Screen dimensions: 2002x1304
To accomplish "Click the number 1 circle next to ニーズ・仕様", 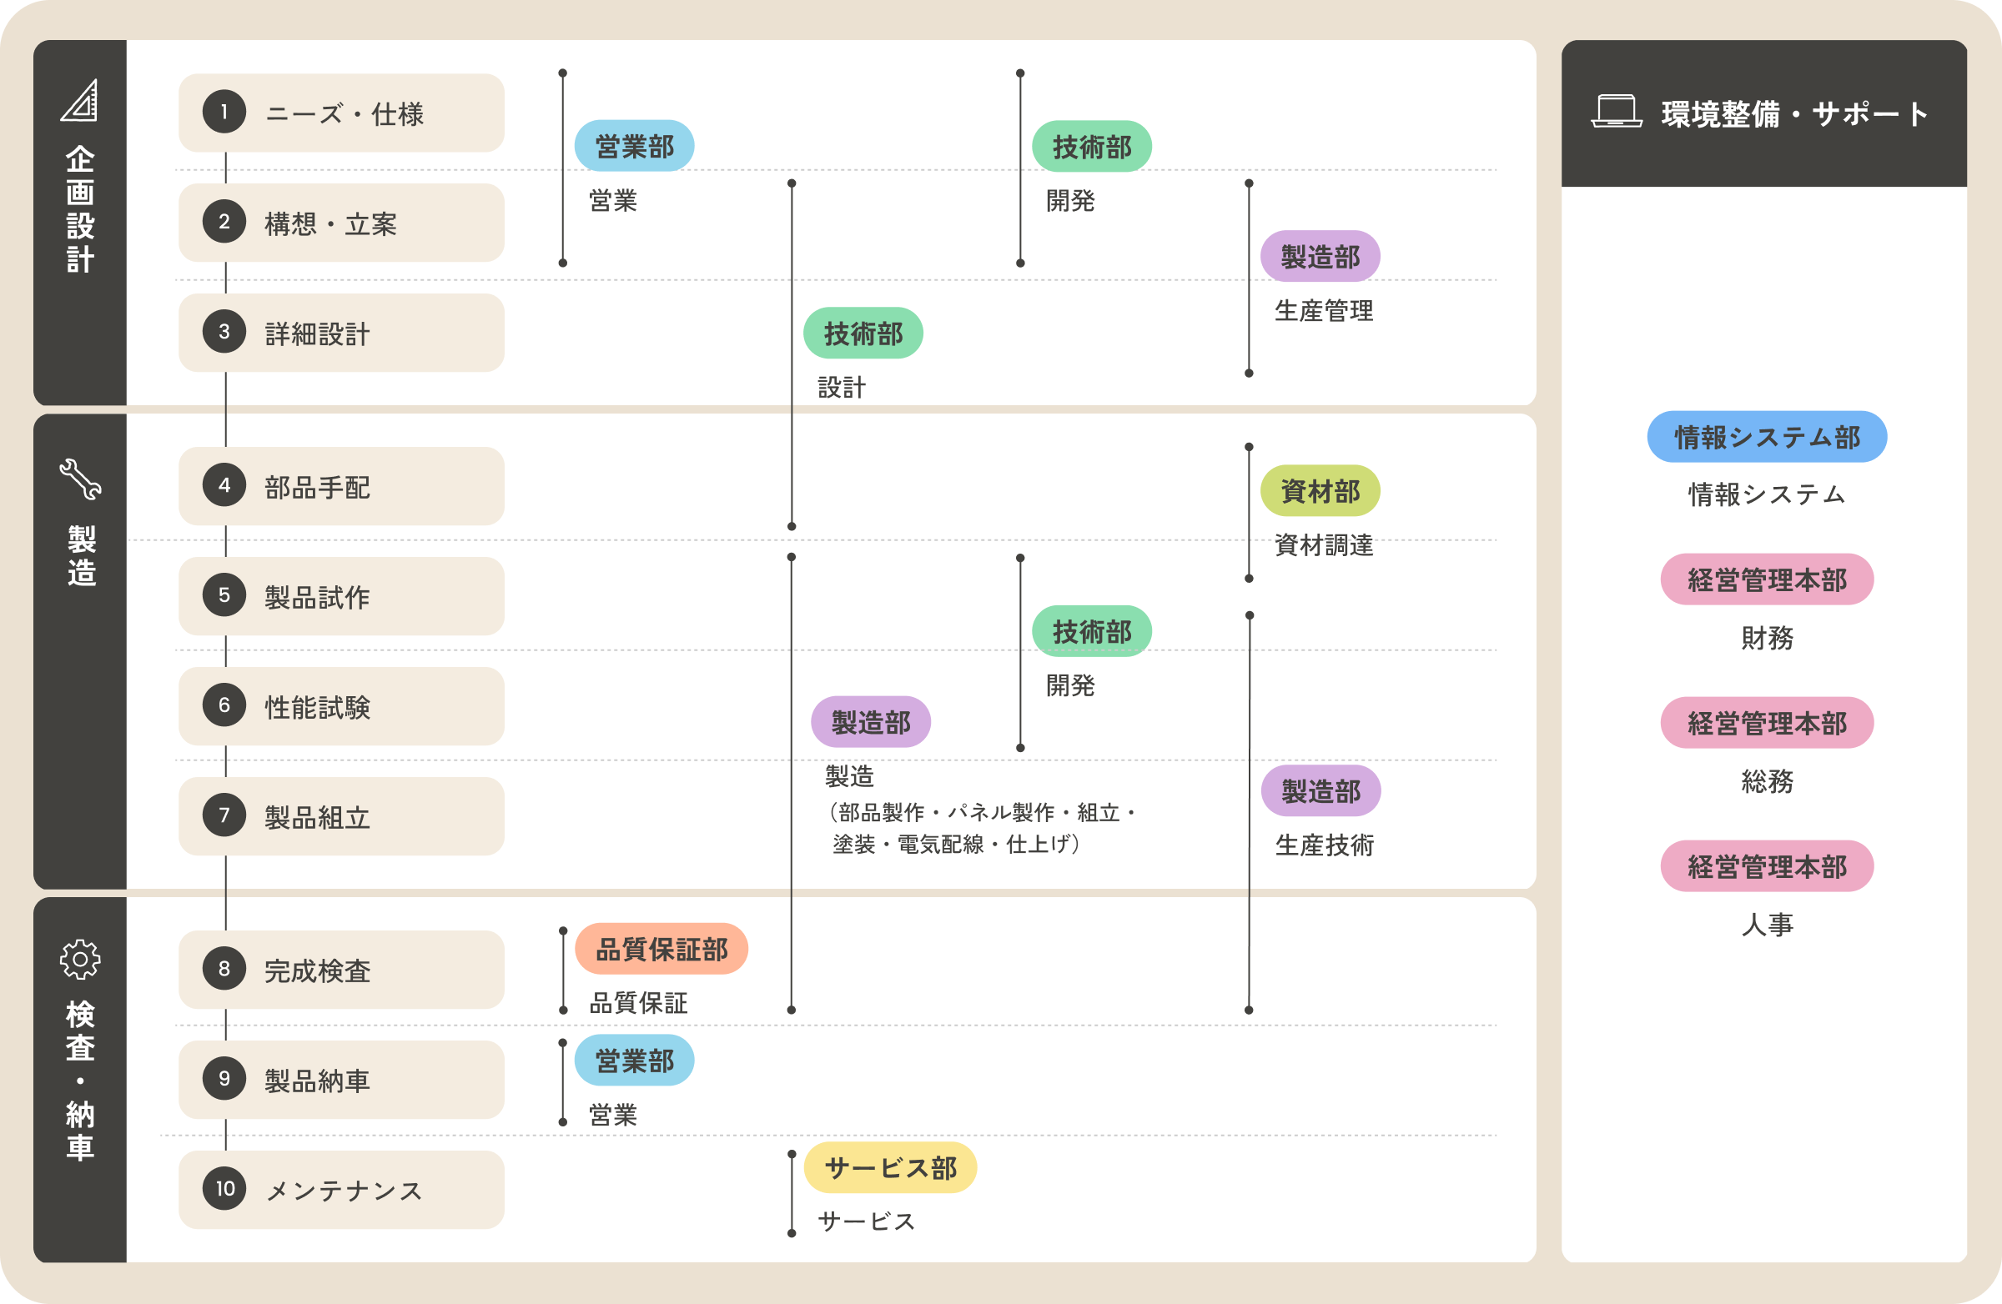I will coord(224,112).
